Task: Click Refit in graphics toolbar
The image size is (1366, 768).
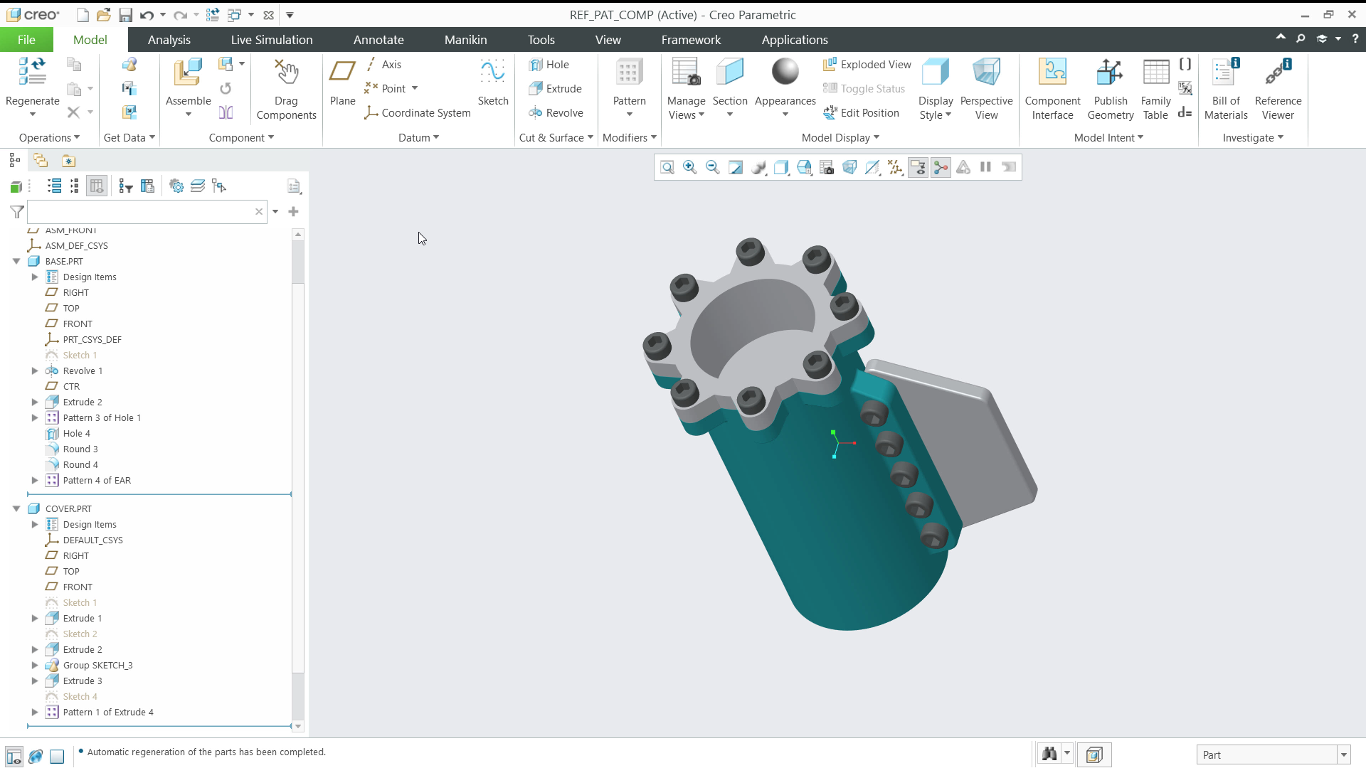Action: coord(667,167)
